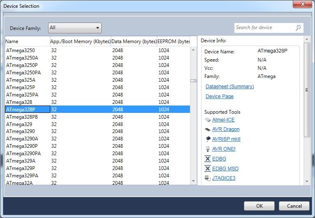The width and height of the screenshot is (315, 218).
Task: Open the Datasheet (Summary) link
Action: coord(229,87)
